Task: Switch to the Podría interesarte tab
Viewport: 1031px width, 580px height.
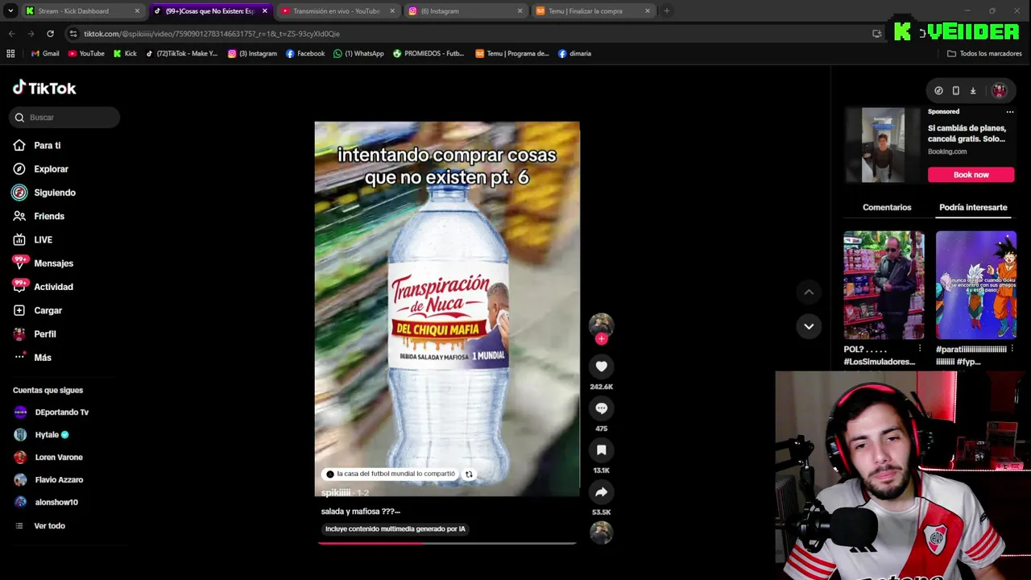Action: (x=973, y=208)
